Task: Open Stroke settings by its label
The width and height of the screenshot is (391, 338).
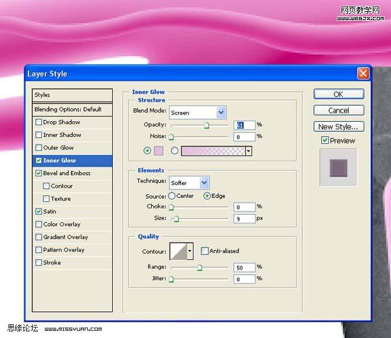Action: pyautogui.click(x=52, y=262)
